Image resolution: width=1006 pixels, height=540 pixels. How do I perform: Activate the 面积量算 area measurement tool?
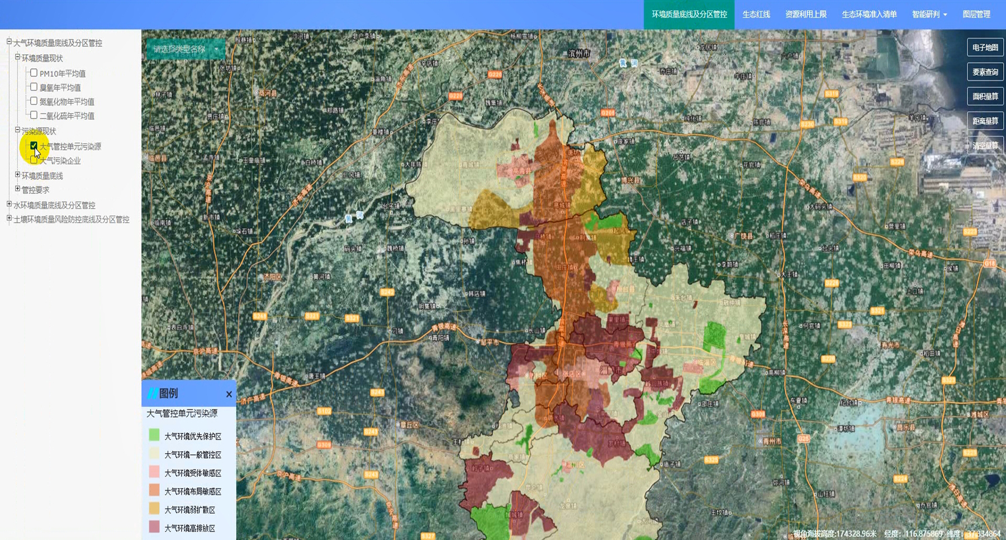click(985, 96)
